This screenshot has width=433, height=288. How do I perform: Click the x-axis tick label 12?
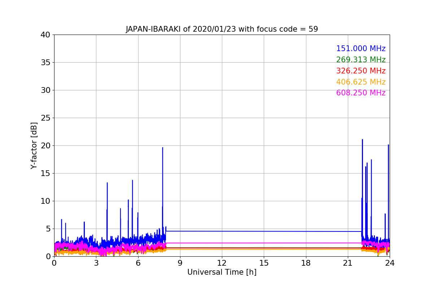pos(222,263)
